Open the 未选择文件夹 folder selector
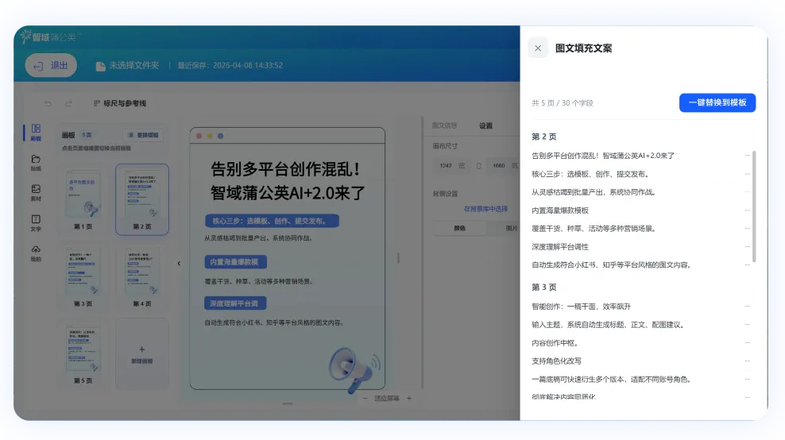785x440 pixels. 127,66
